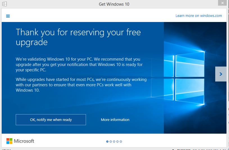
Task: Select the first page indicator dot
Action: point(107,142)
